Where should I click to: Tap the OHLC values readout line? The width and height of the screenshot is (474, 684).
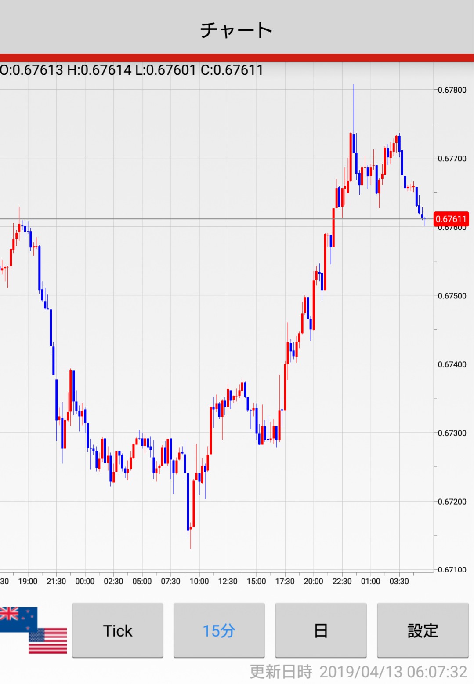(x=132, y=70)
